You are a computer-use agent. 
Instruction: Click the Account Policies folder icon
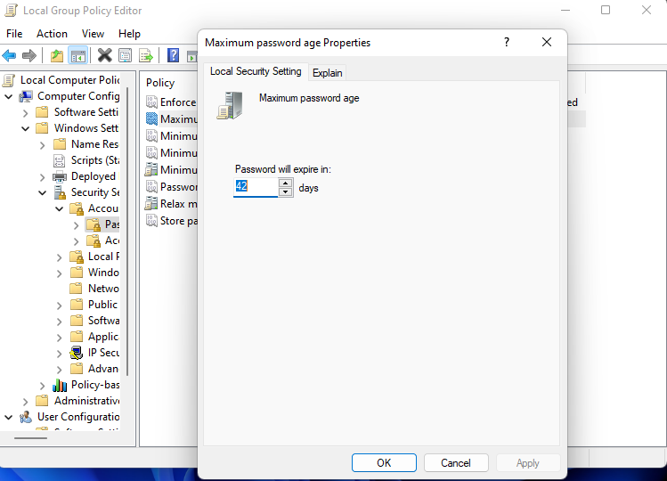(x=77, y=208)
